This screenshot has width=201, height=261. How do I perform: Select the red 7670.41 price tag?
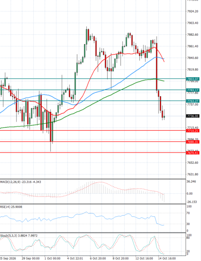193,153
